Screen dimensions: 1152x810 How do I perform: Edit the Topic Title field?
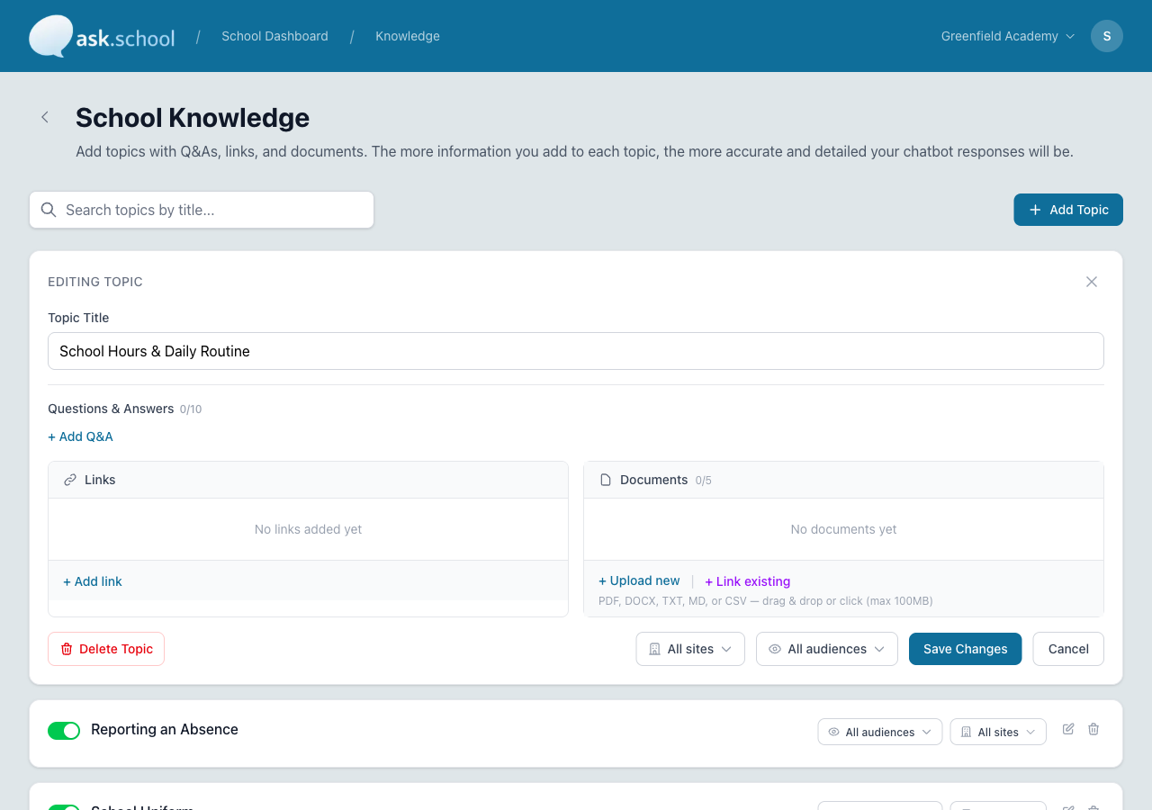pos(576,351)
